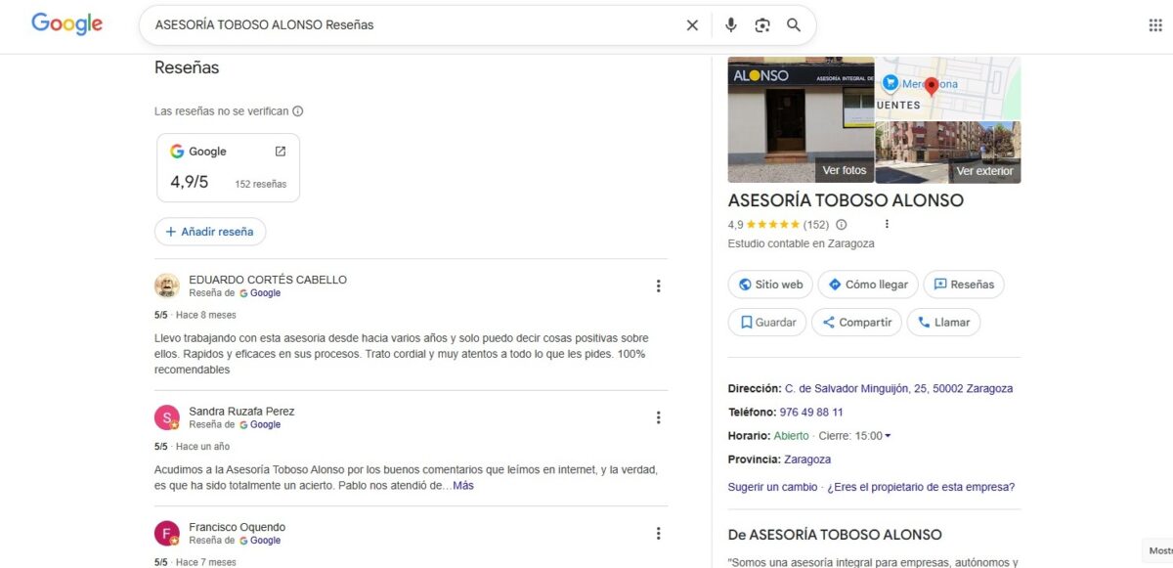Click the magnifying glass search icon

[795, 24]
